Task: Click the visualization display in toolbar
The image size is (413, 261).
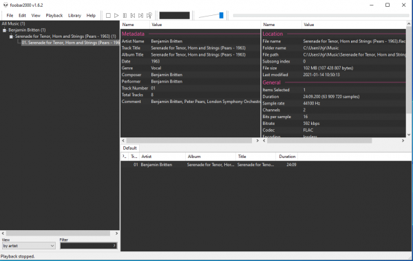Action: point(174,16)
